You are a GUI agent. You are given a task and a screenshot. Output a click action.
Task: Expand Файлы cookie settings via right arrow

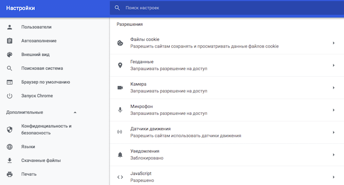(333, 43)
